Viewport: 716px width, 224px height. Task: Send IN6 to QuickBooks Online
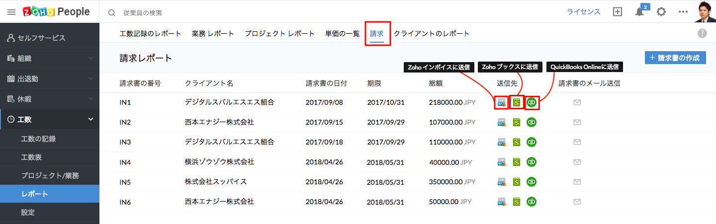point(532,202)
